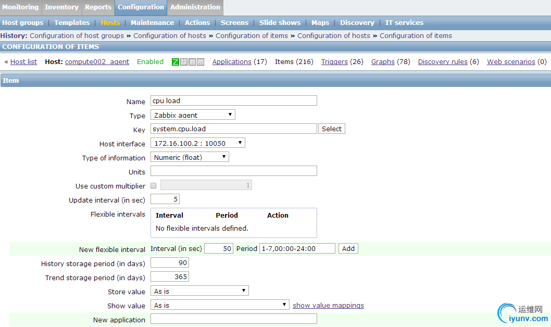Image resolution: width=551 pixels, height=327 pixels.
Task: Click the Name field containing cpu load
Action: pos(234,101)
